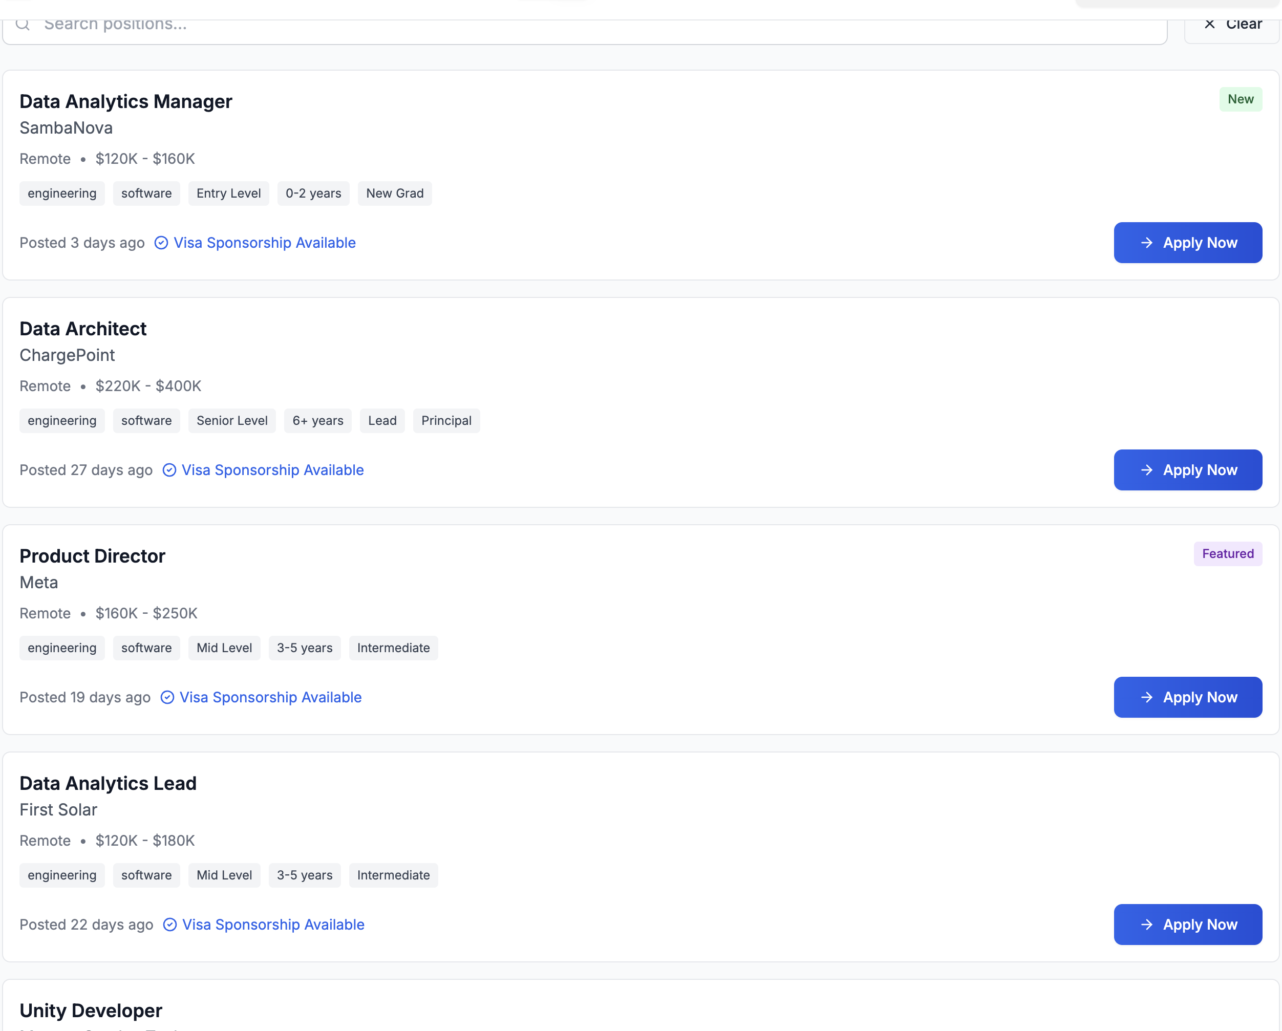
Task: Click the search magnifier icon
Action: coord(23,25)
